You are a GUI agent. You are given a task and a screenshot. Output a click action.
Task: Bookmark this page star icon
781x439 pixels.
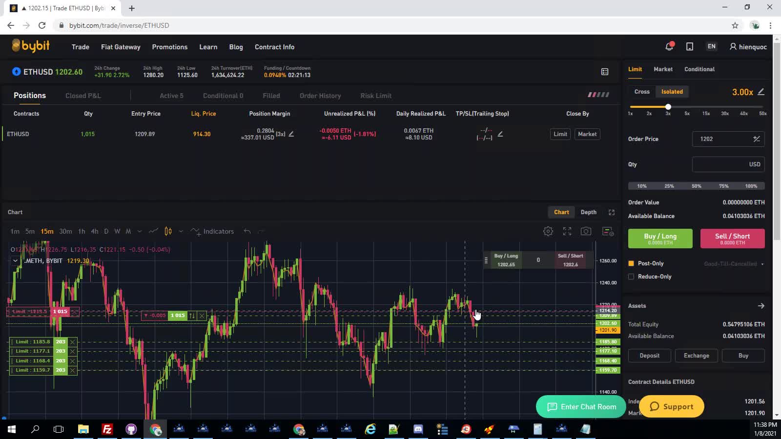(735, 25)
